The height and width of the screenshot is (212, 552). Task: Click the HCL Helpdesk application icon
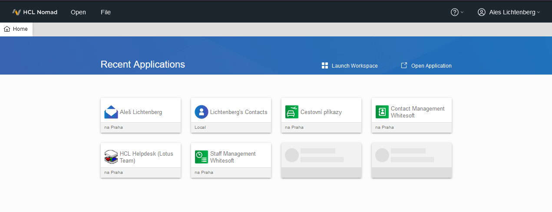[x=111, y=157]
